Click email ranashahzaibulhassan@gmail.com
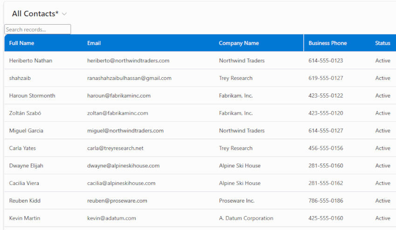This screenshot has height=230, width=396. [x=130, y=78]
